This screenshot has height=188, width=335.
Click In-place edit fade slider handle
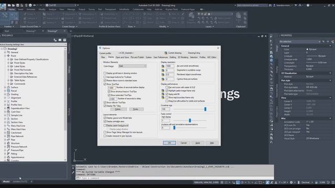click(x=174, y=127)
